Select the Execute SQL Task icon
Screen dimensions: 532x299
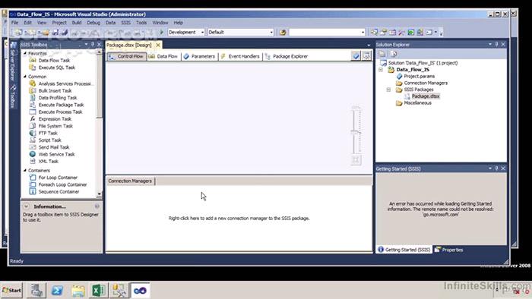tap(33, 68)
